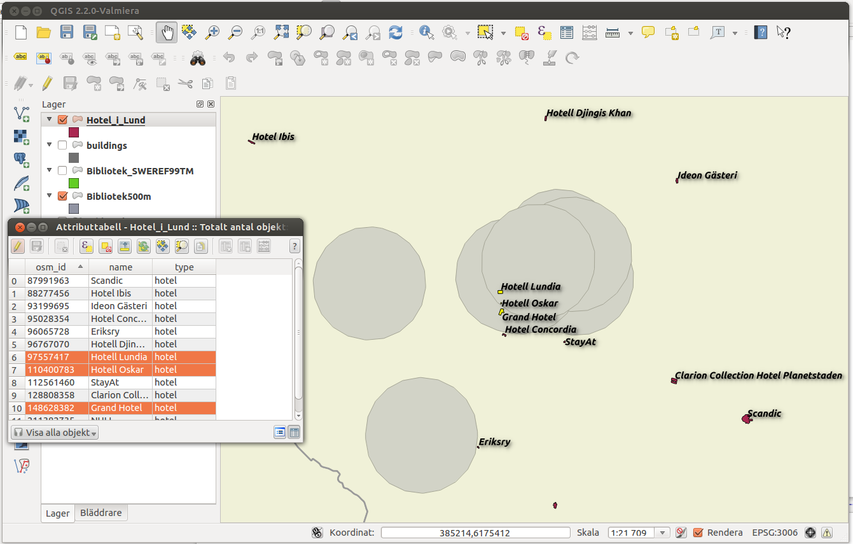The height and width of the screenshot is (544, 853).
Task: Select the Pan Map hand tool
Action: (x=167, y=32)
